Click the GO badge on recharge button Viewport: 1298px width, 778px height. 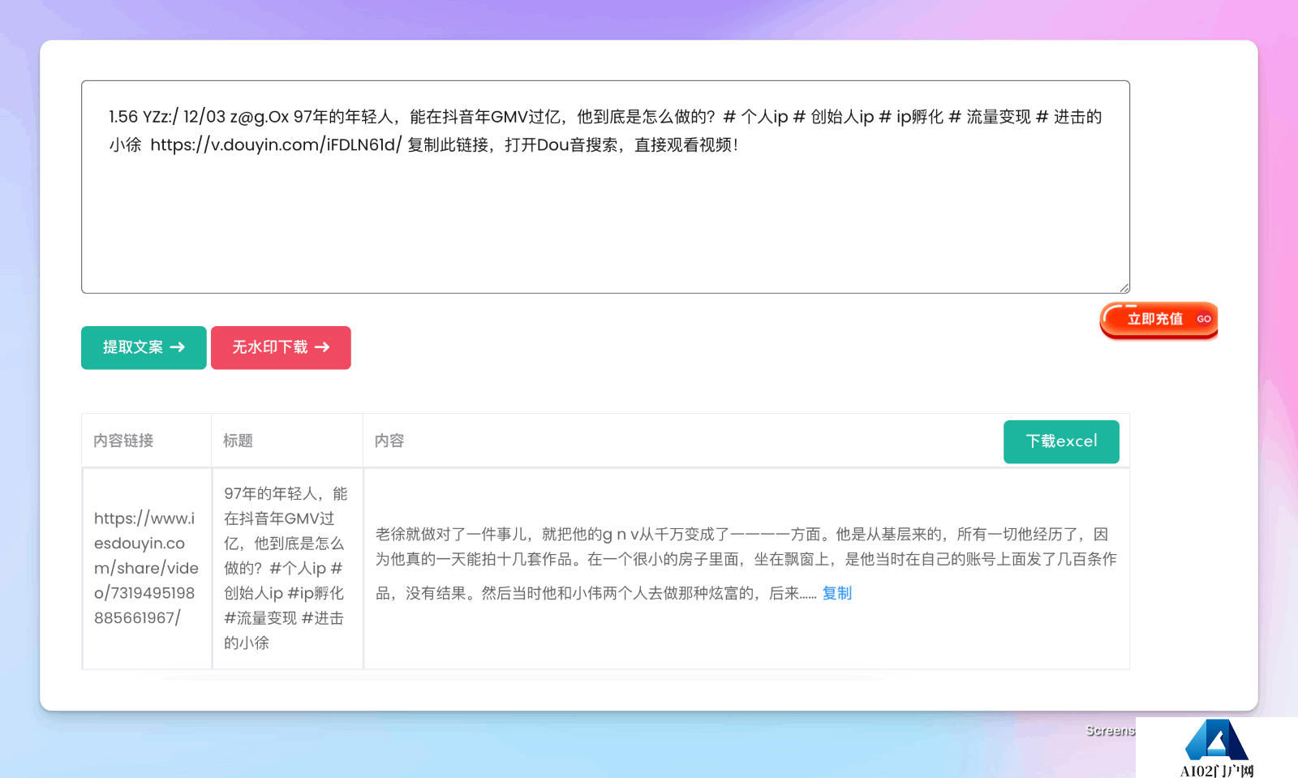[1204, 319]
